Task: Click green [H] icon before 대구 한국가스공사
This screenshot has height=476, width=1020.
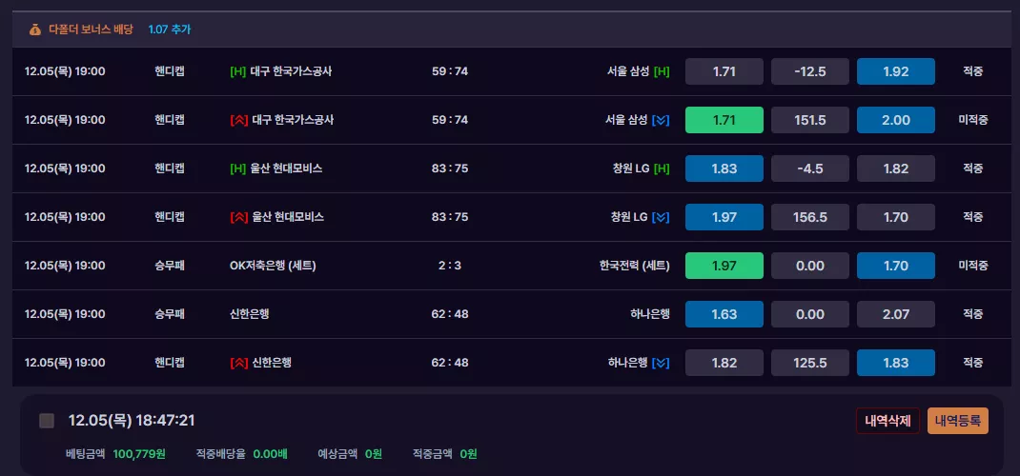Action: pos(238,71)
